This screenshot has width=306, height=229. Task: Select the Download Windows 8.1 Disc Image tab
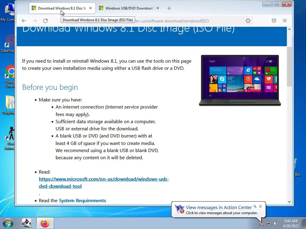coord(62,8)
